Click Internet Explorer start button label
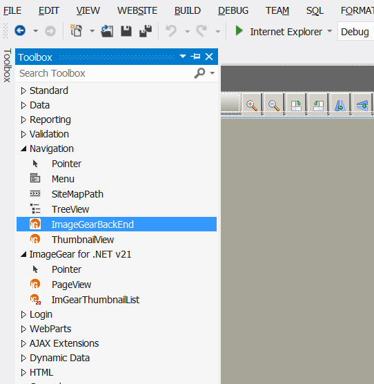Viewport: 374px width, 384px height. 286,32
